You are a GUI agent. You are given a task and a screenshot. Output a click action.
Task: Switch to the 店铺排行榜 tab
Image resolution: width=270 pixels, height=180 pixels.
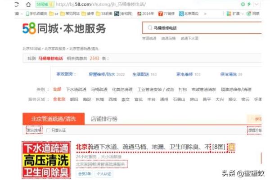tap(104, 119)
